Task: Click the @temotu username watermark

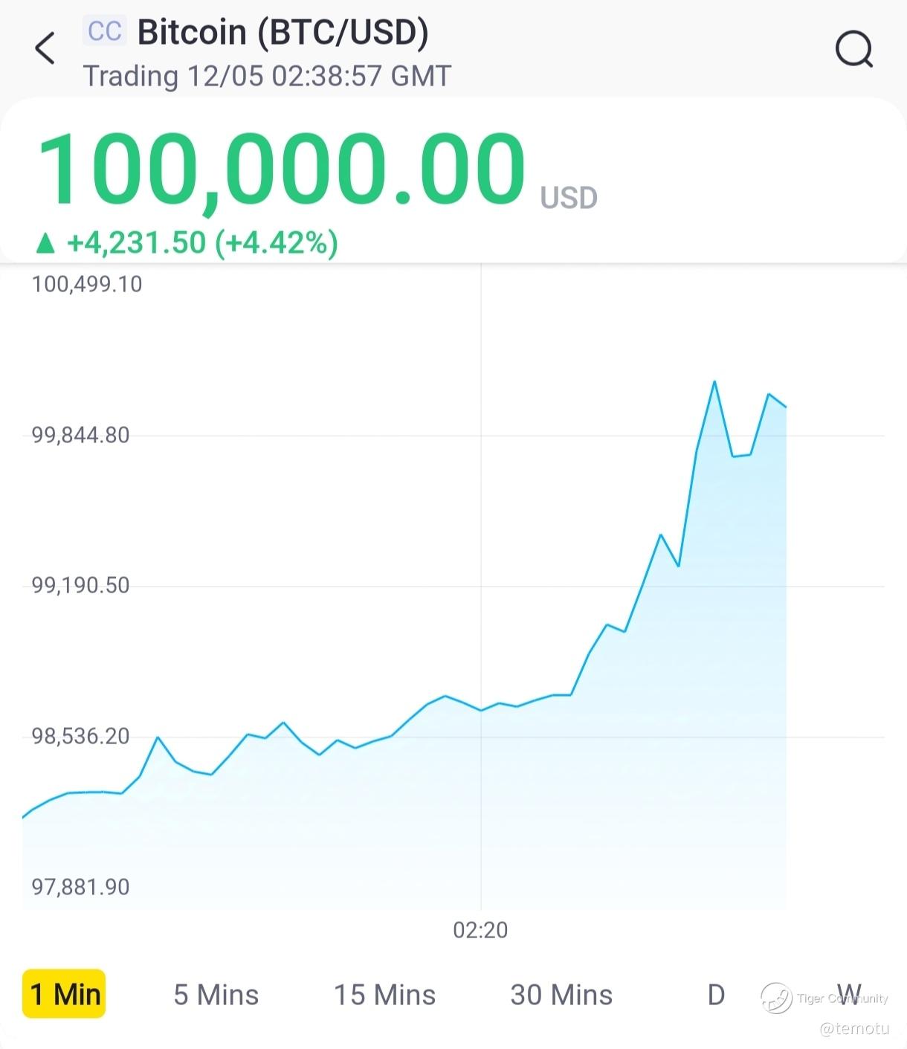Action: click(x=854, y=1029)
